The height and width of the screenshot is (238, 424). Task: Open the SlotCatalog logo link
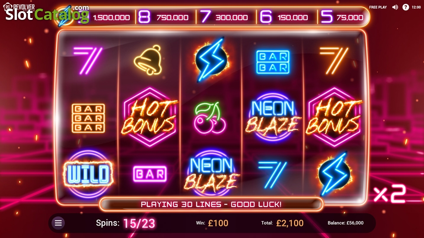click(47, 13)
